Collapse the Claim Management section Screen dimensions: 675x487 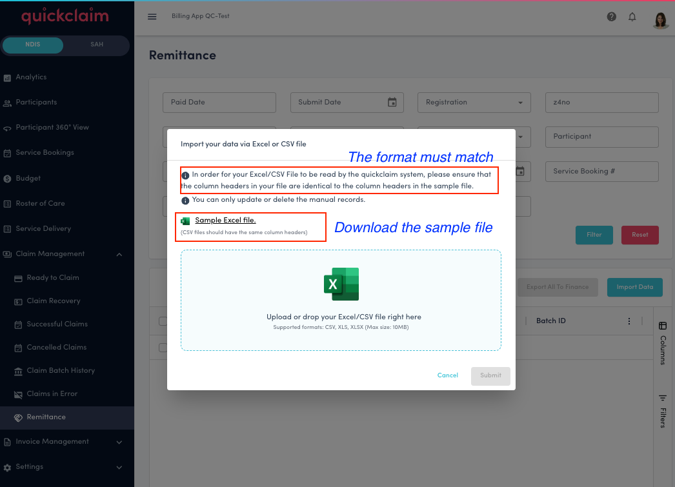coord(118,254)
